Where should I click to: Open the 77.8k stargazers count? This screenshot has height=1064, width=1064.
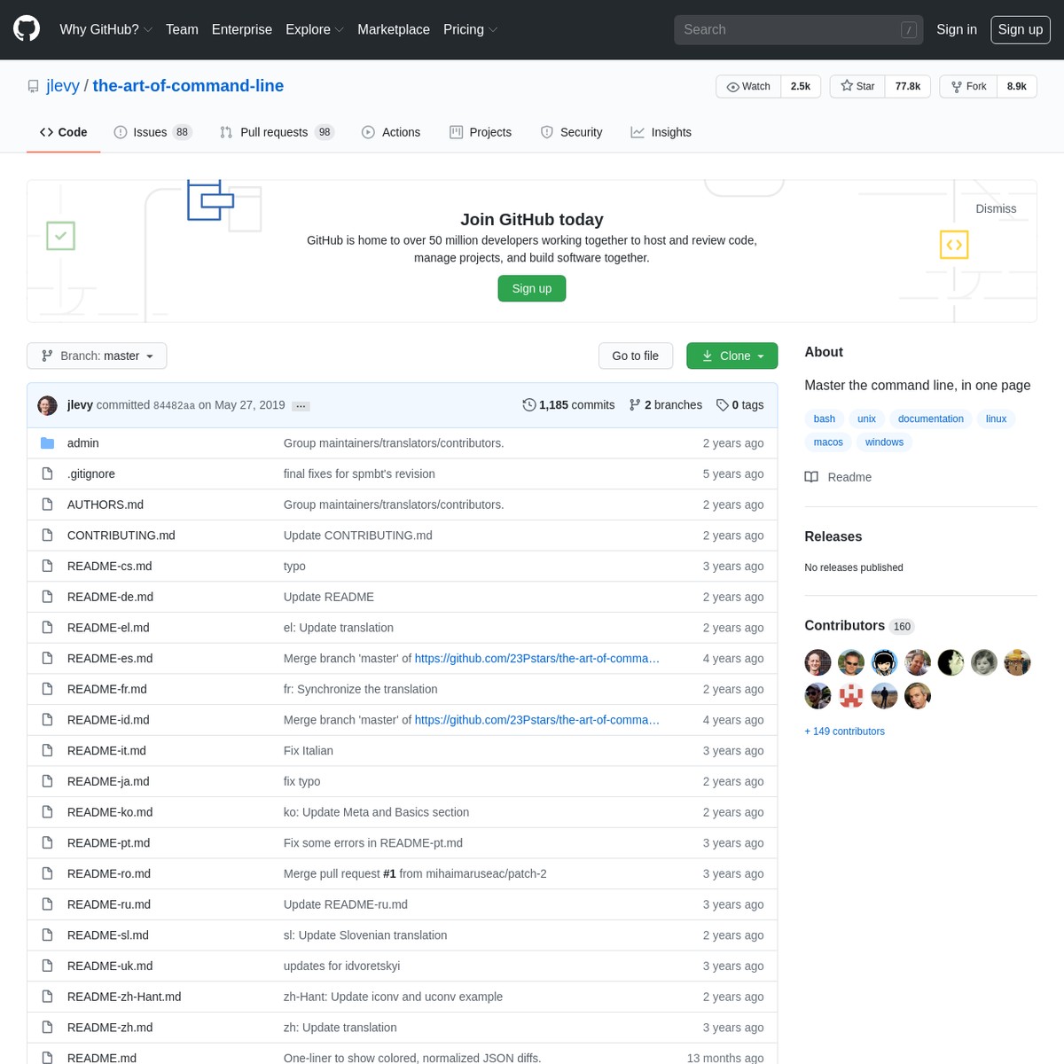tap(908, 86)
